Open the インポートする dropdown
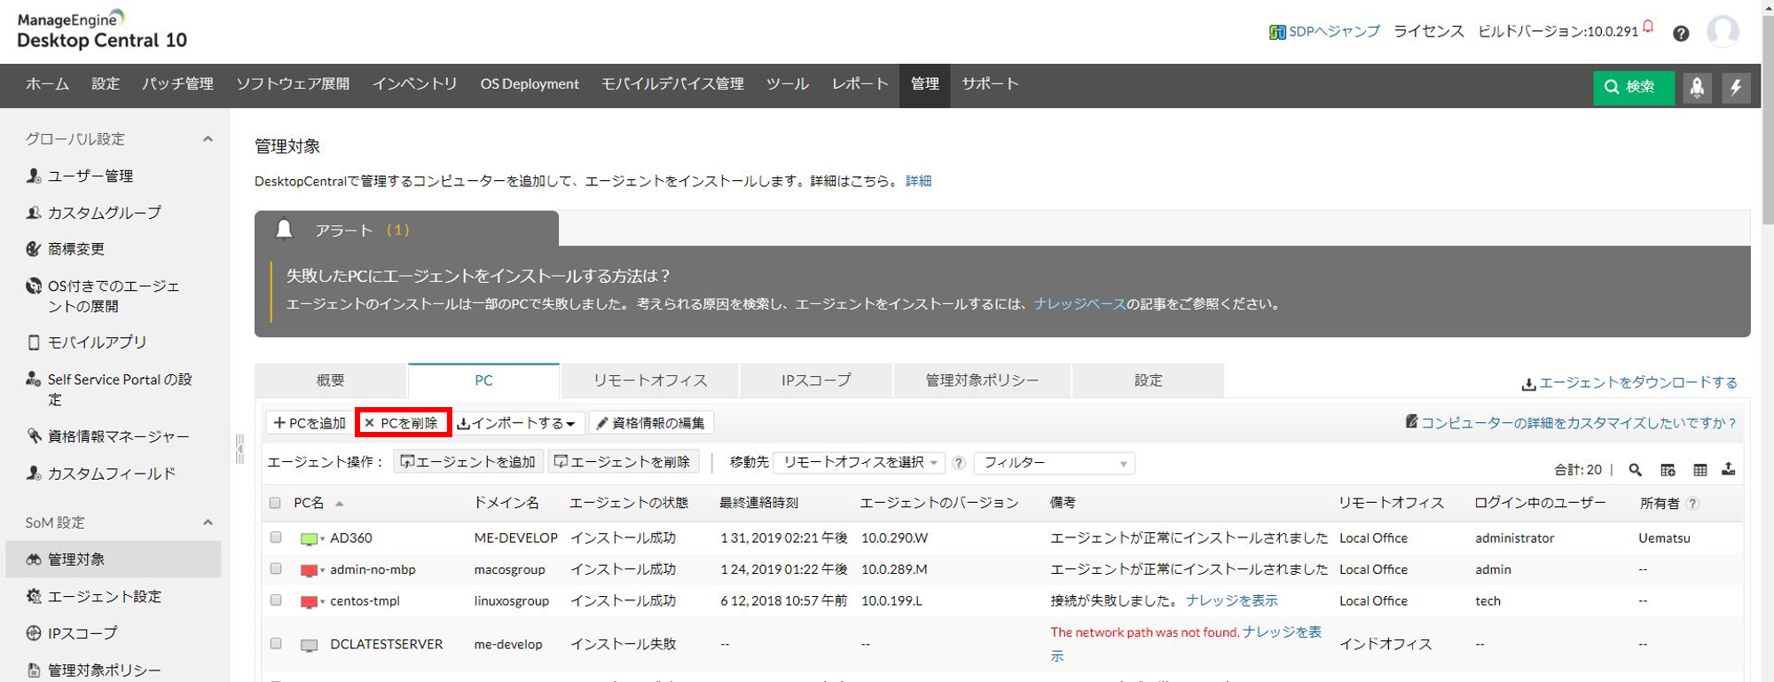 coord(516,423)
